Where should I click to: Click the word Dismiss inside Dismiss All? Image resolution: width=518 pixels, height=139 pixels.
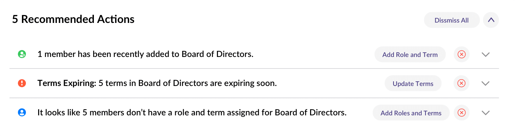coord(447,20)
